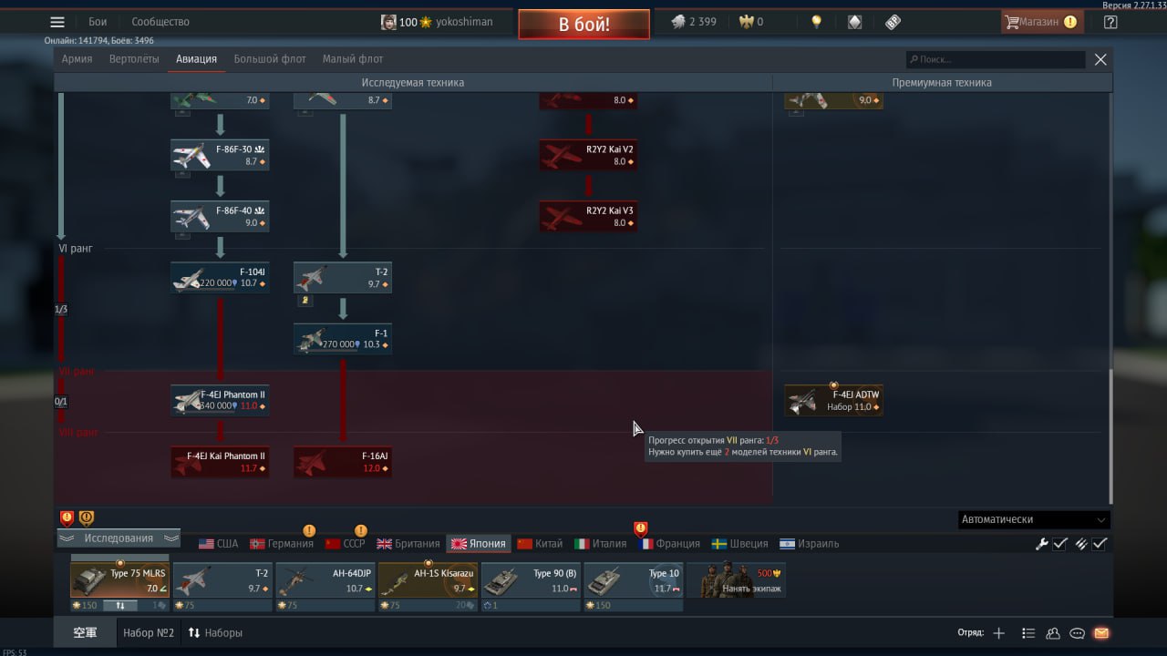
Task: Click the orange alert shield icon above Исследования
Action: [x=87, y=518]
